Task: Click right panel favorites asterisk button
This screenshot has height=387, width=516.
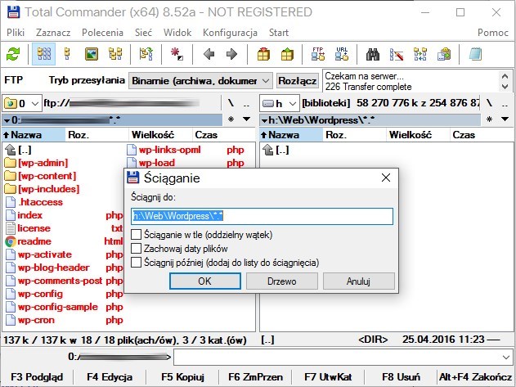Action: (489, 119)
